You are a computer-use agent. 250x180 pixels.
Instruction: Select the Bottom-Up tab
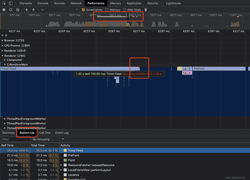[27, 133]
